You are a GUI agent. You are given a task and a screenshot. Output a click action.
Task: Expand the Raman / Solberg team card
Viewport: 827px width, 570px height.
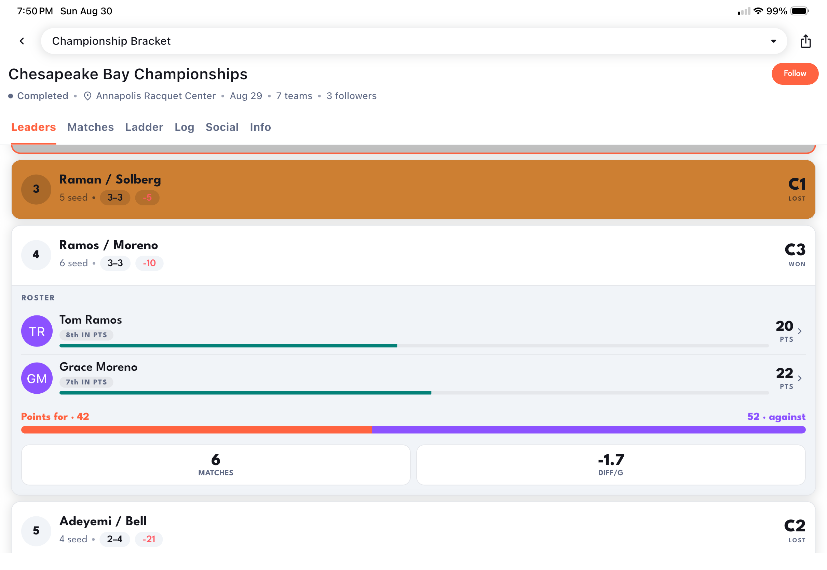point(413,190)
